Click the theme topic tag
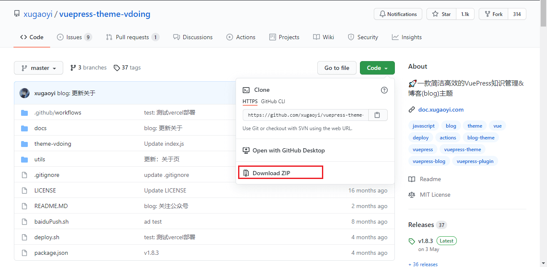 pos(475,126)
